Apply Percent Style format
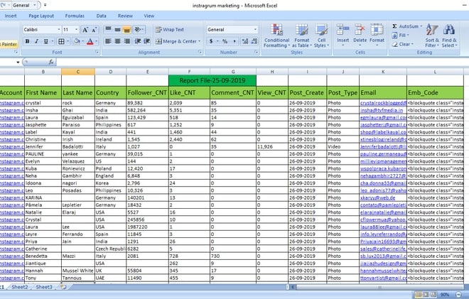Image resolution: width=469 pixels, height=299 pixels. click(x=225, y=41)
